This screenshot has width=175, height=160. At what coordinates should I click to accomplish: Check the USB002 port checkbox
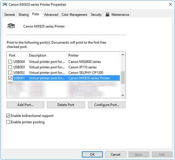tap(10, 72)
